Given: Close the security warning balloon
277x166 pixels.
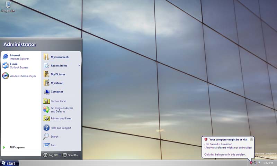Looking at the screenshot, I should point(251,139).
